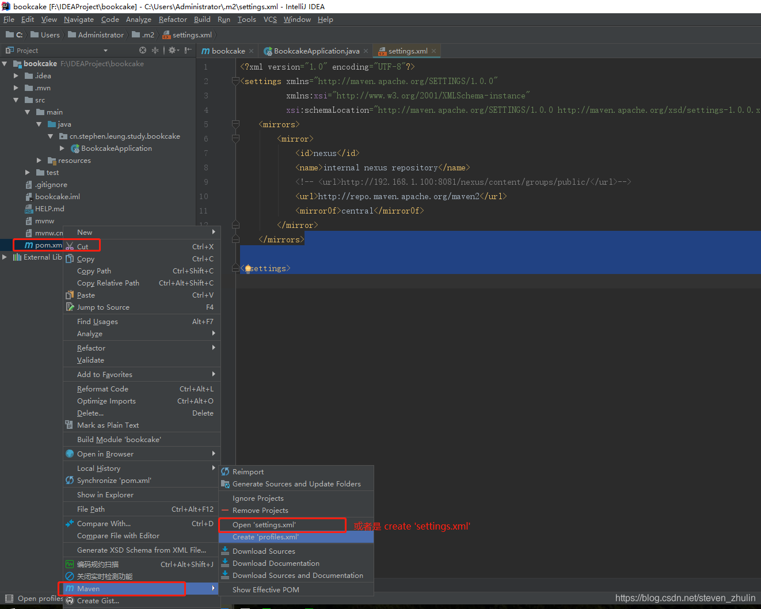761x609 pixels.
Task: Click the scroll-from-source target icon in Project panel
Action: click(x=143, y=51)
